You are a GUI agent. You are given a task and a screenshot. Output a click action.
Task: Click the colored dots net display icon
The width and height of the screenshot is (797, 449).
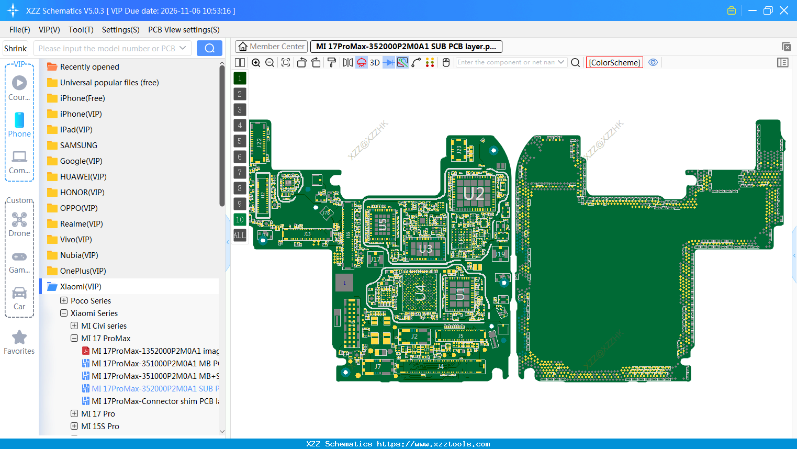click(x=430, y=62)
